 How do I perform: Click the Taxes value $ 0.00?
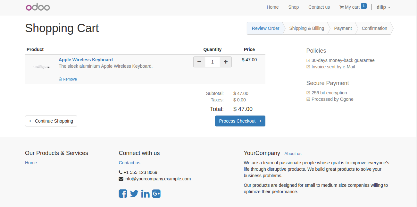point(239,100)
